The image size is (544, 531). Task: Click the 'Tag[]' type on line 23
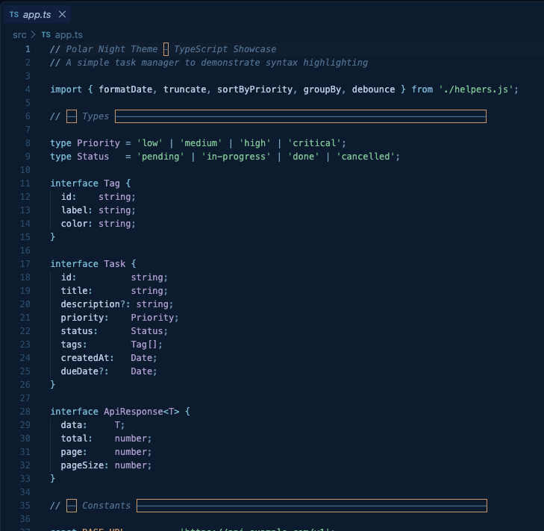[144, 345]
